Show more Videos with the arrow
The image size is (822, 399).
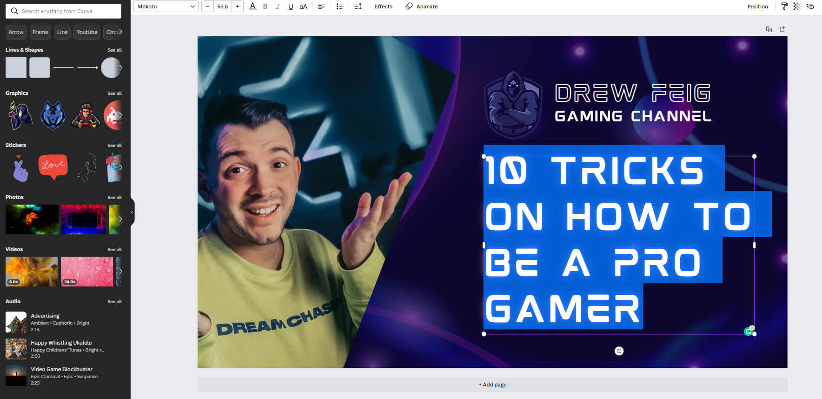(120, 271)
